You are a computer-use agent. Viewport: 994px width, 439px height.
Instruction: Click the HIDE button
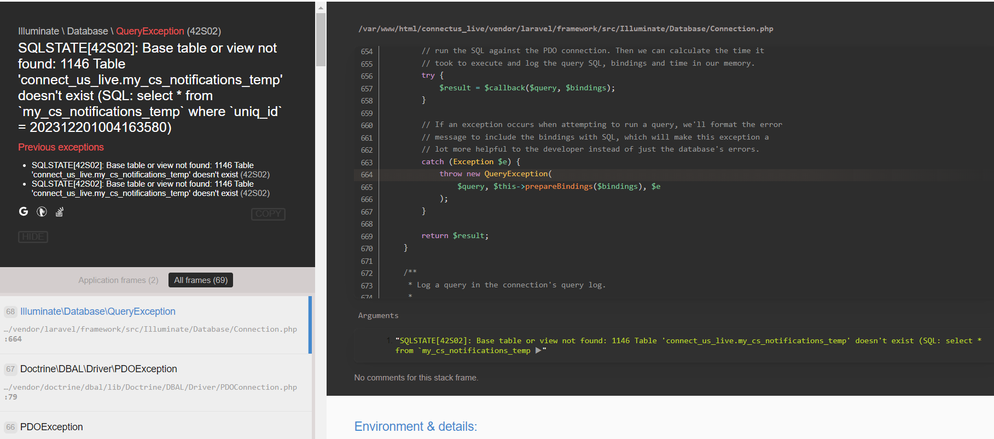pos(33,236)
